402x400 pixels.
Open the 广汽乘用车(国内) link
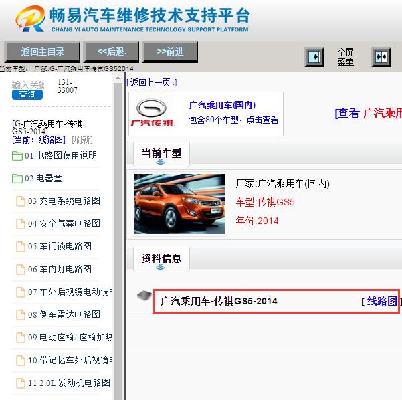(222, 105)
